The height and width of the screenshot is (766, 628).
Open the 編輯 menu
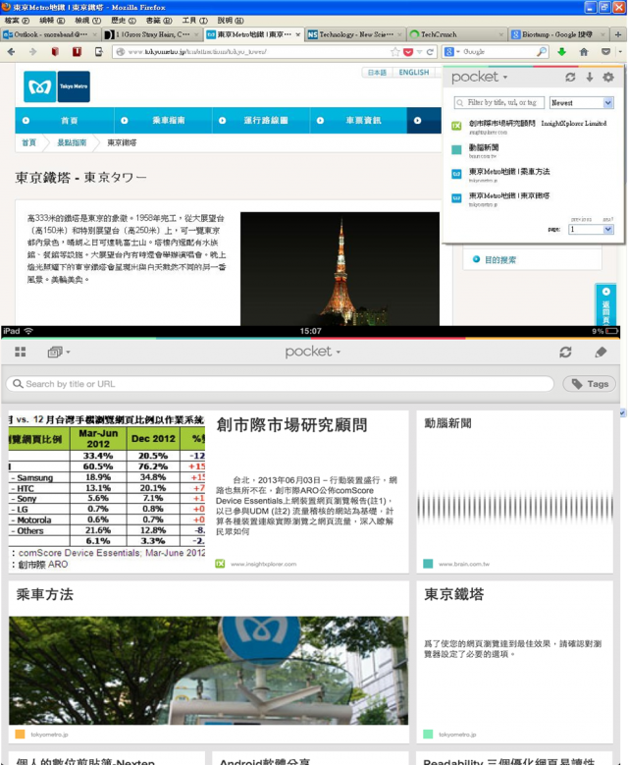(52, 21)
